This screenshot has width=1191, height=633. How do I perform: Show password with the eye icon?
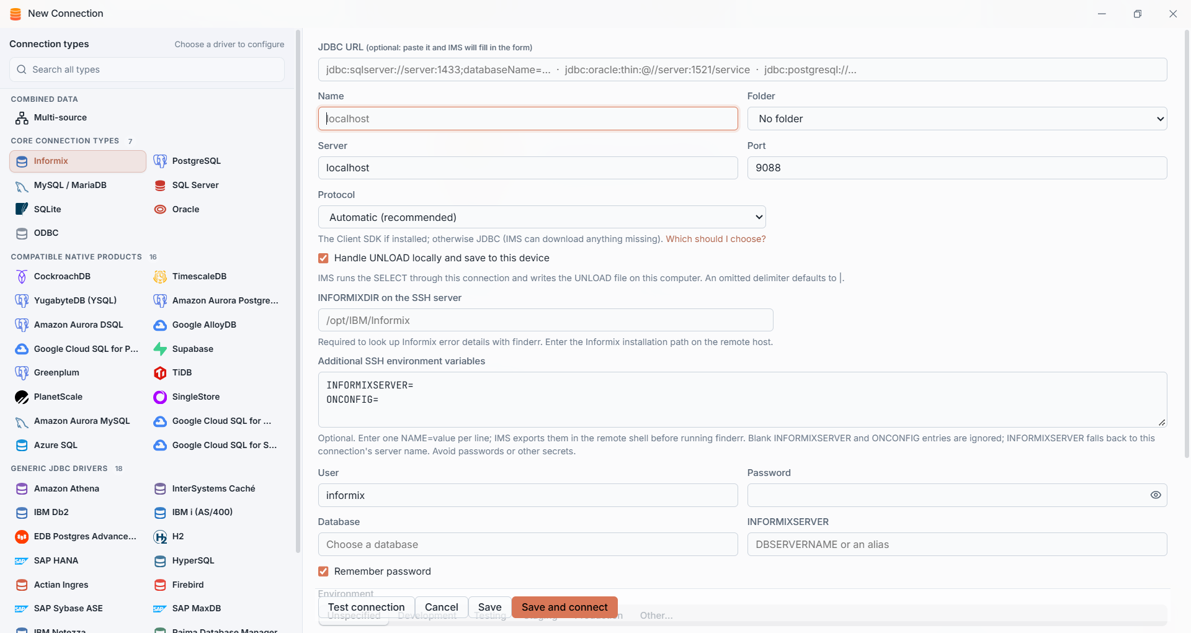[x=1156, y=495]
